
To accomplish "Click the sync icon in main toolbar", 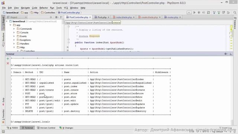I will coord(208,13).
